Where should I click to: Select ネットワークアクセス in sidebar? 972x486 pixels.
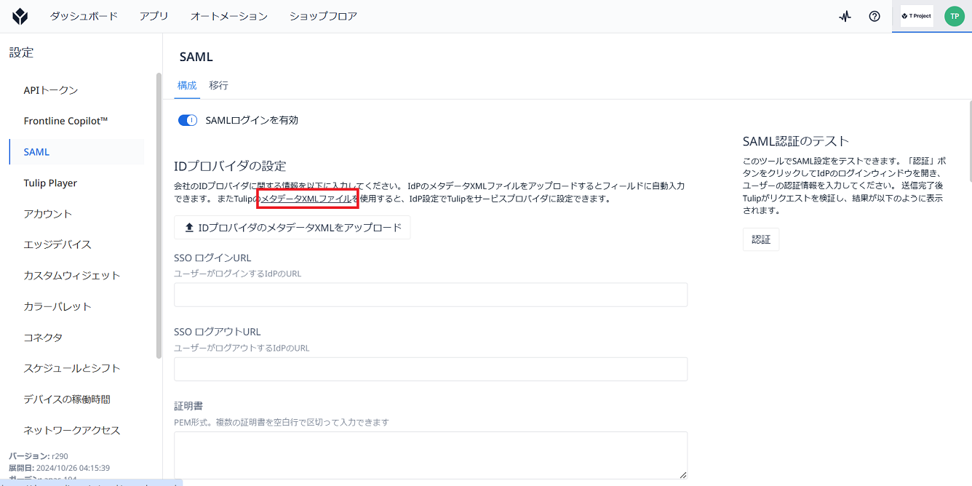click(76, 430)
